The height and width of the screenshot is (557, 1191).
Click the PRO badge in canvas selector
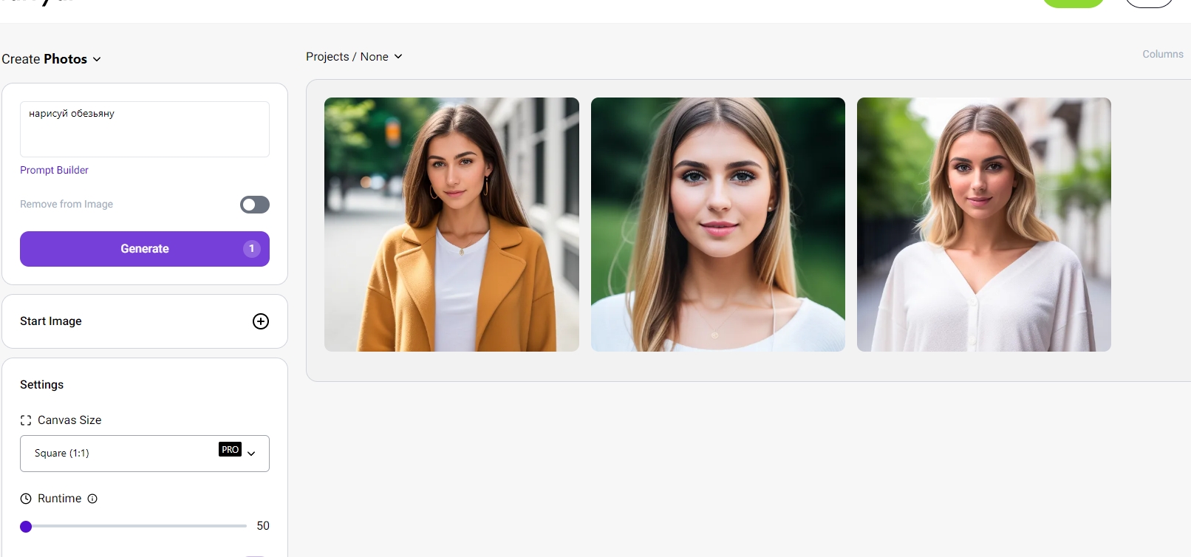pyautogui.click(x=230, y=449)
